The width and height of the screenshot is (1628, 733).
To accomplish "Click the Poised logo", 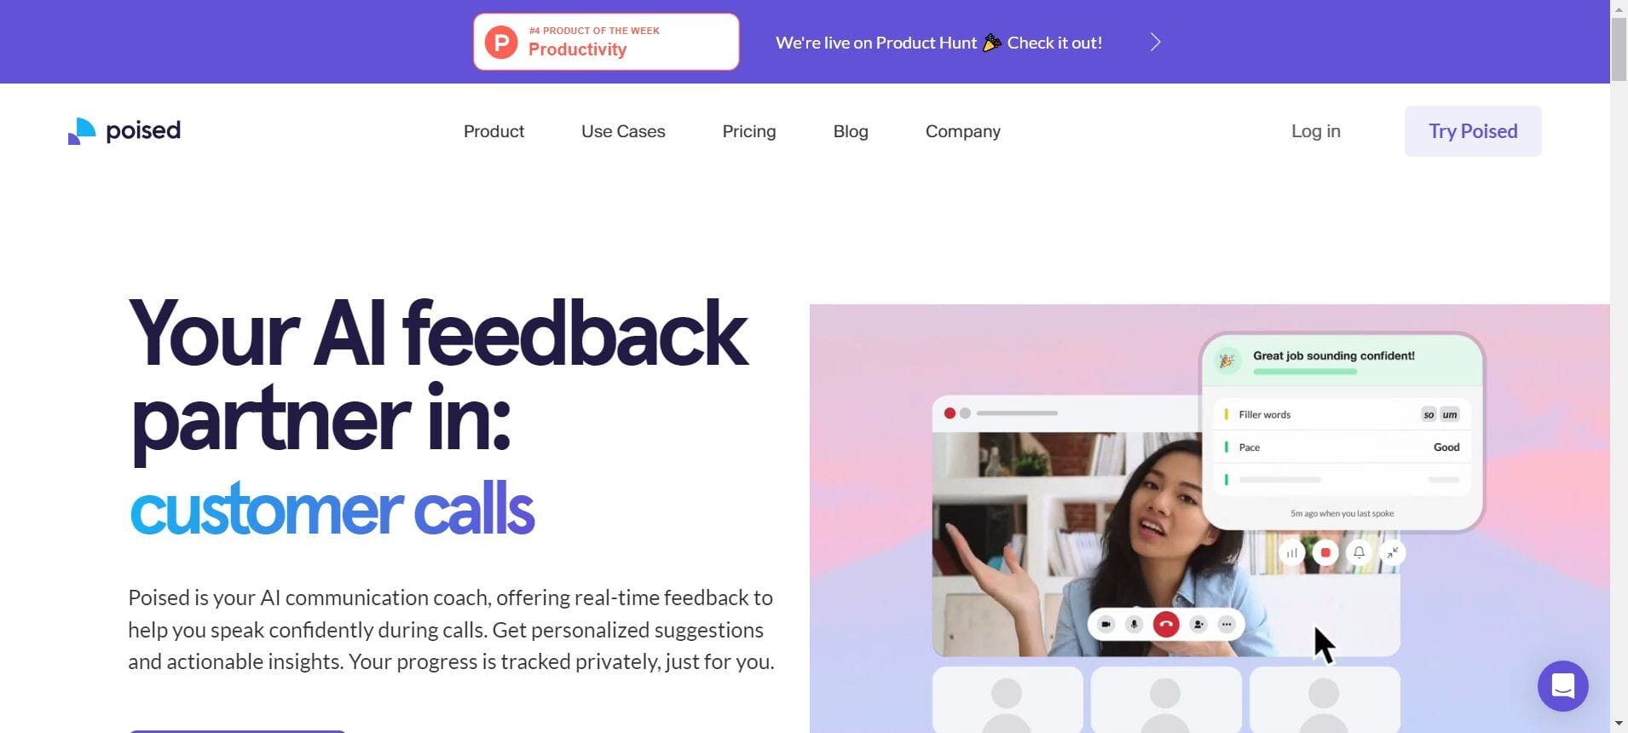I will click(x=124, y=131).
